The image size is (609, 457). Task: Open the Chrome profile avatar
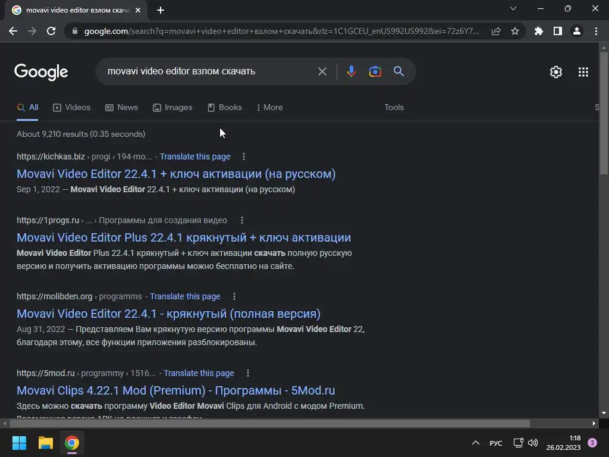click(577, 31)
